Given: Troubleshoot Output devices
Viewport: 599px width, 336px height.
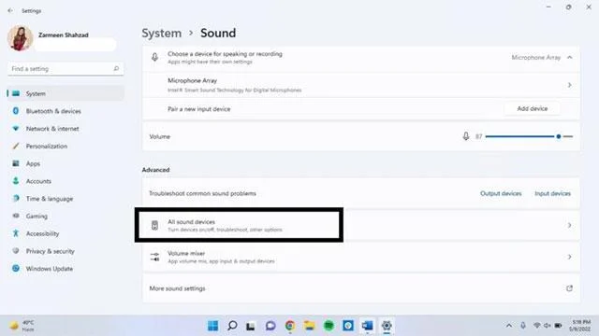Looking at the screenshot, I should coord(501,193).
